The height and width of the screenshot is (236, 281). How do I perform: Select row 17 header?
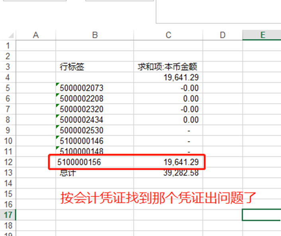point(8,215)
